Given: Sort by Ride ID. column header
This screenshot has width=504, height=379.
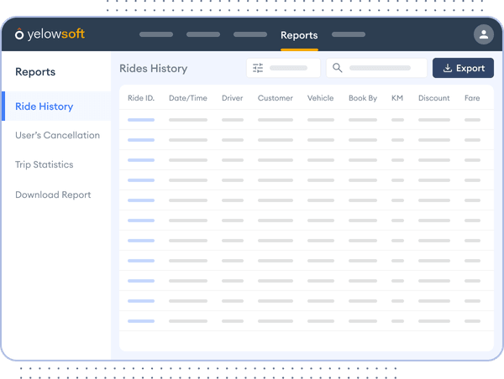Looking at the screenshot, I should pos(141,98).
